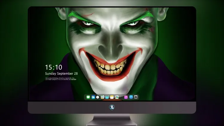Open the Clock app in the dock
224x126 pixels.
[98, 97]
